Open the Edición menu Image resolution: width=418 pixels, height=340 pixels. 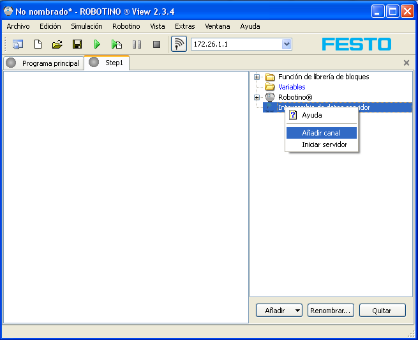pyautogui.click(x=50, y=26)
